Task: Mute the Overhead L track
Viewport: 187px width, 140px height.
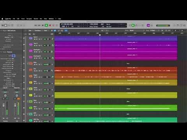Action: click(x=35, y=52)
